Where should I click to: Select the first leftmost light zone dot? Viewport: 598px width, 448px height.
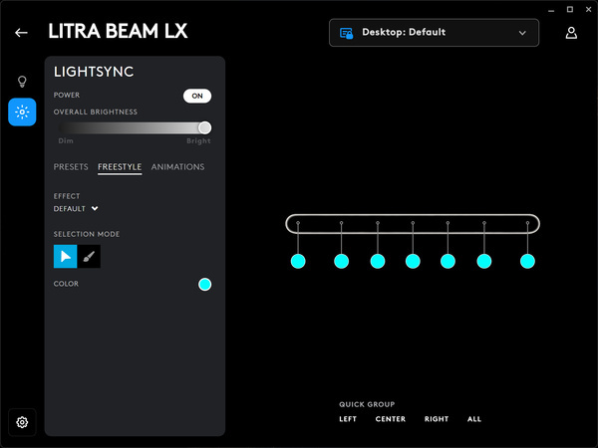[x=298, y=261]
